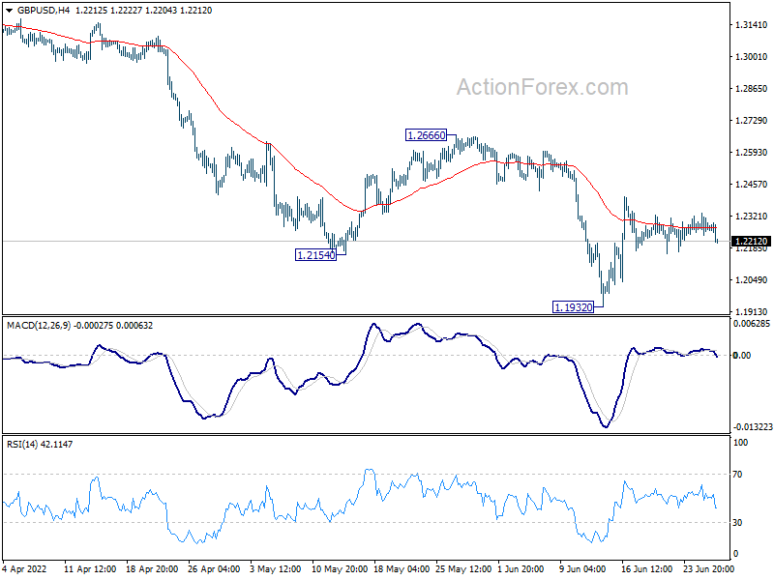This screenshot has width=774, height=580.
Task: Click the 1.20490 price axis value
Action: pos(752,280)
